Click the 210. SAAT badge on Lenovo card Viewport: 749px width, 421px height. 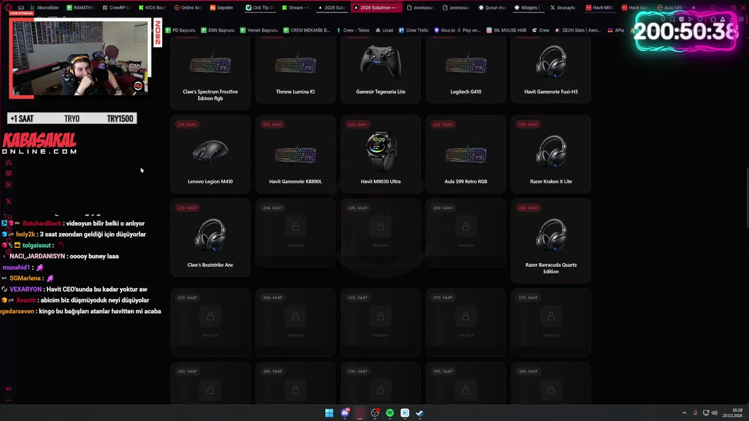tap(187, 125)
